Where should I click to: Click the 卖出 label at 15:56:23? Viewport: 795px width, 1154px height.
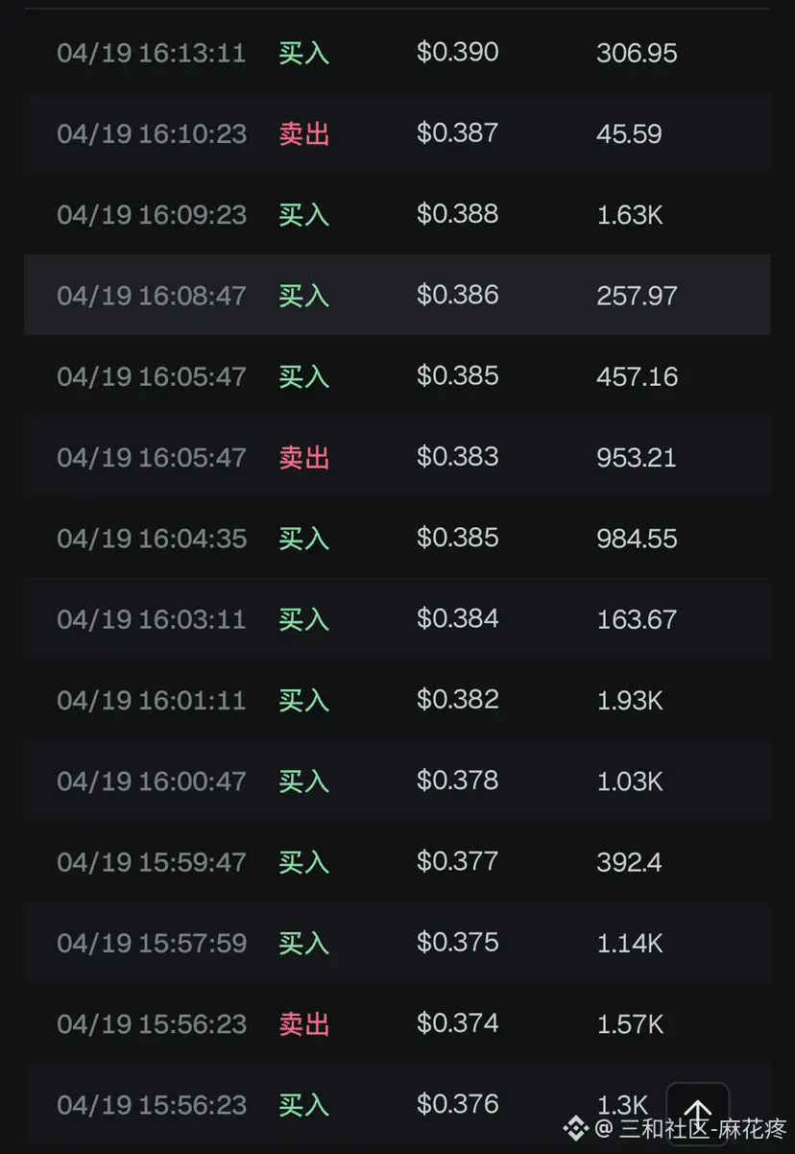[x=304, y=1024]
